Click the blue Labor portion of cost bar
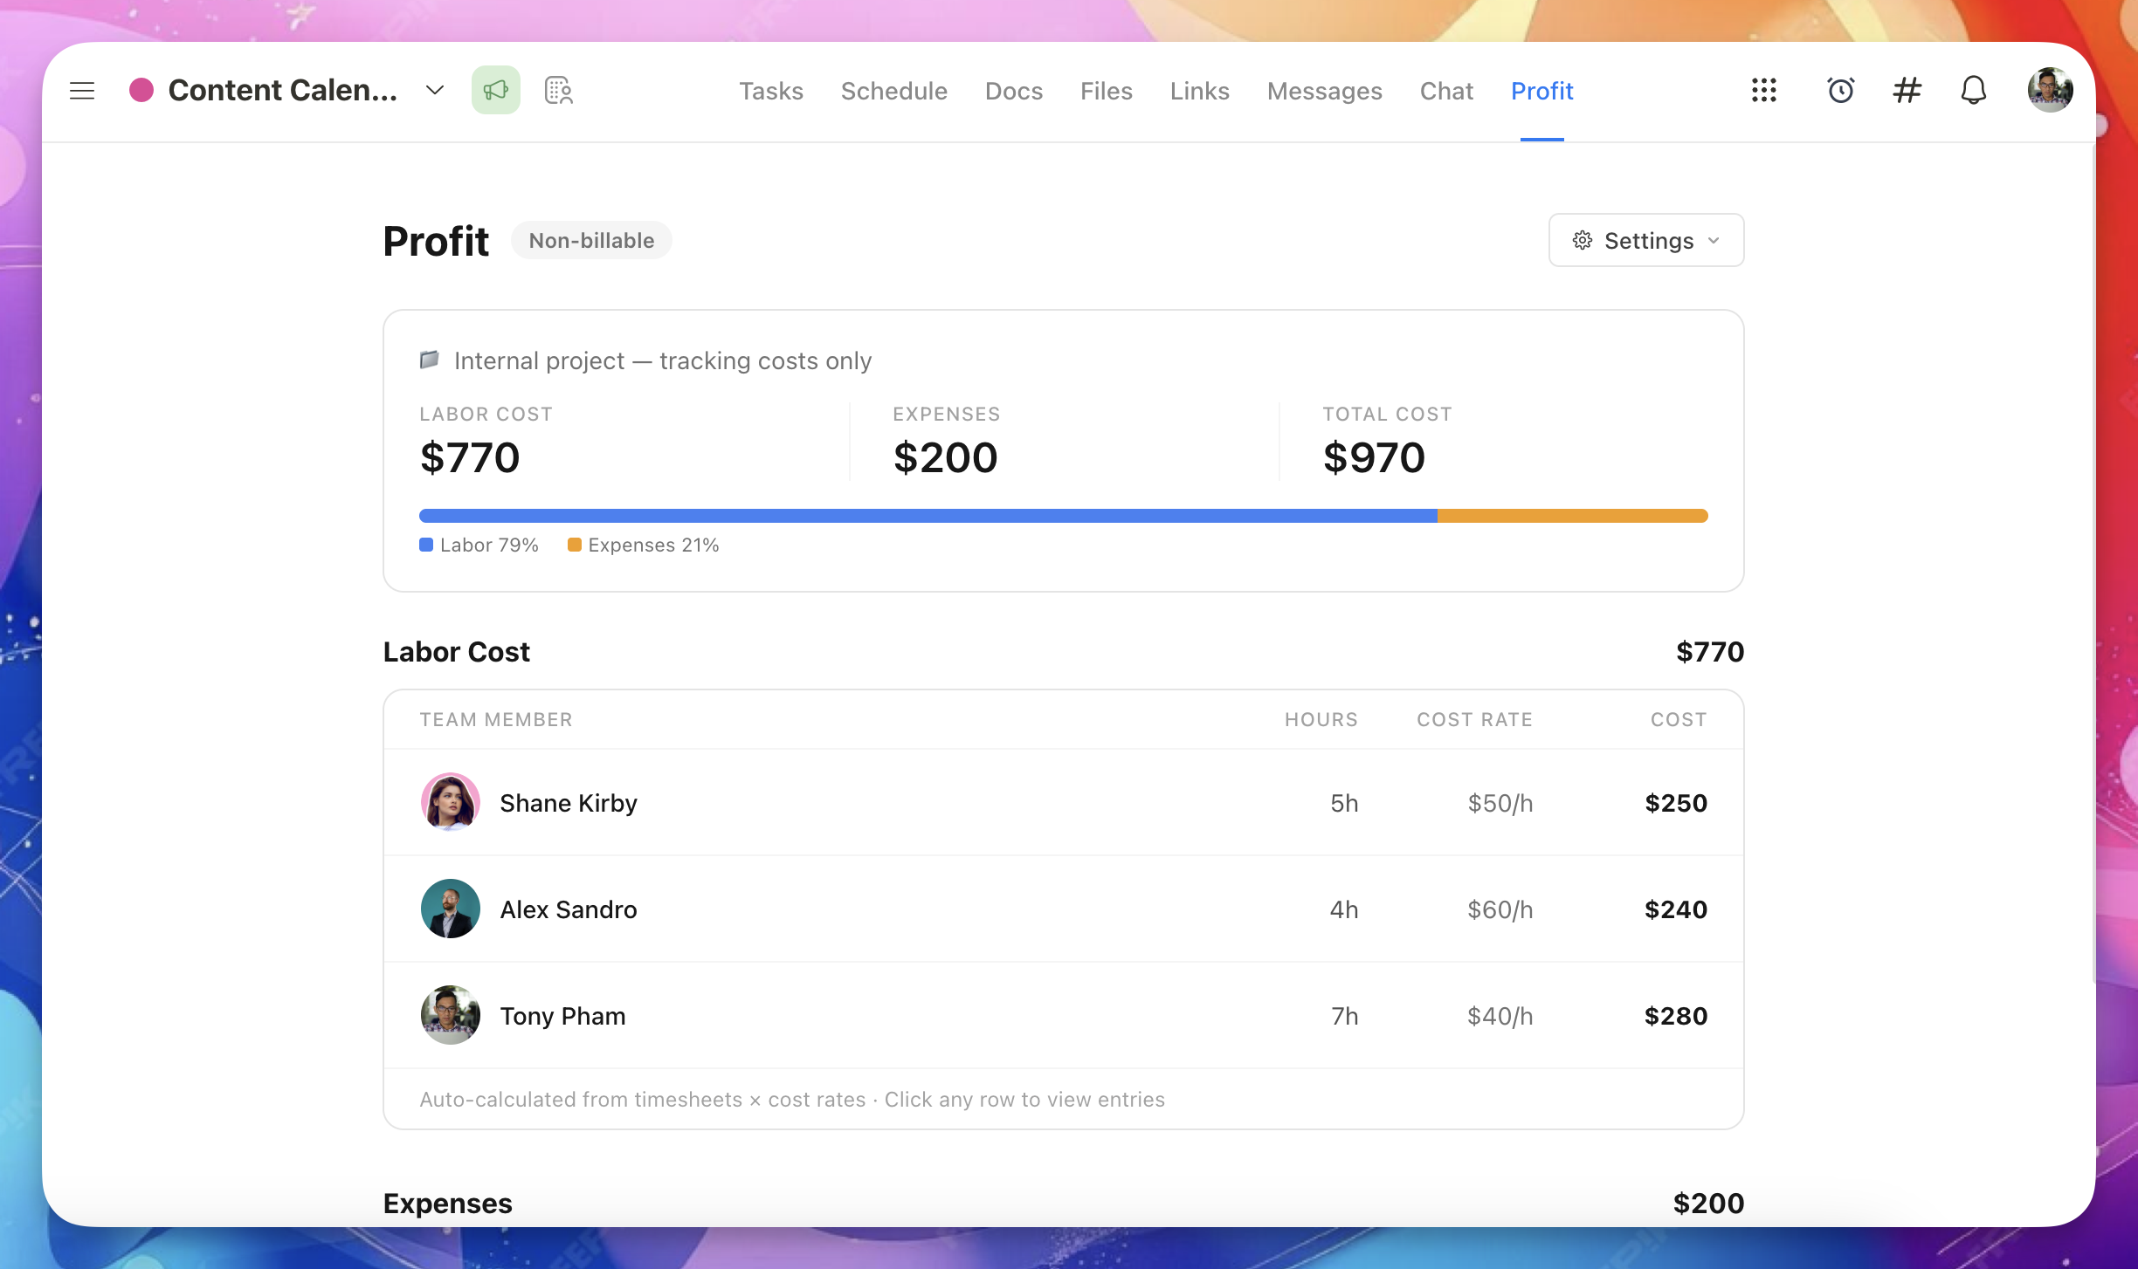The height and width of the screenshot is (1269, 2138). tap(928, 516)
